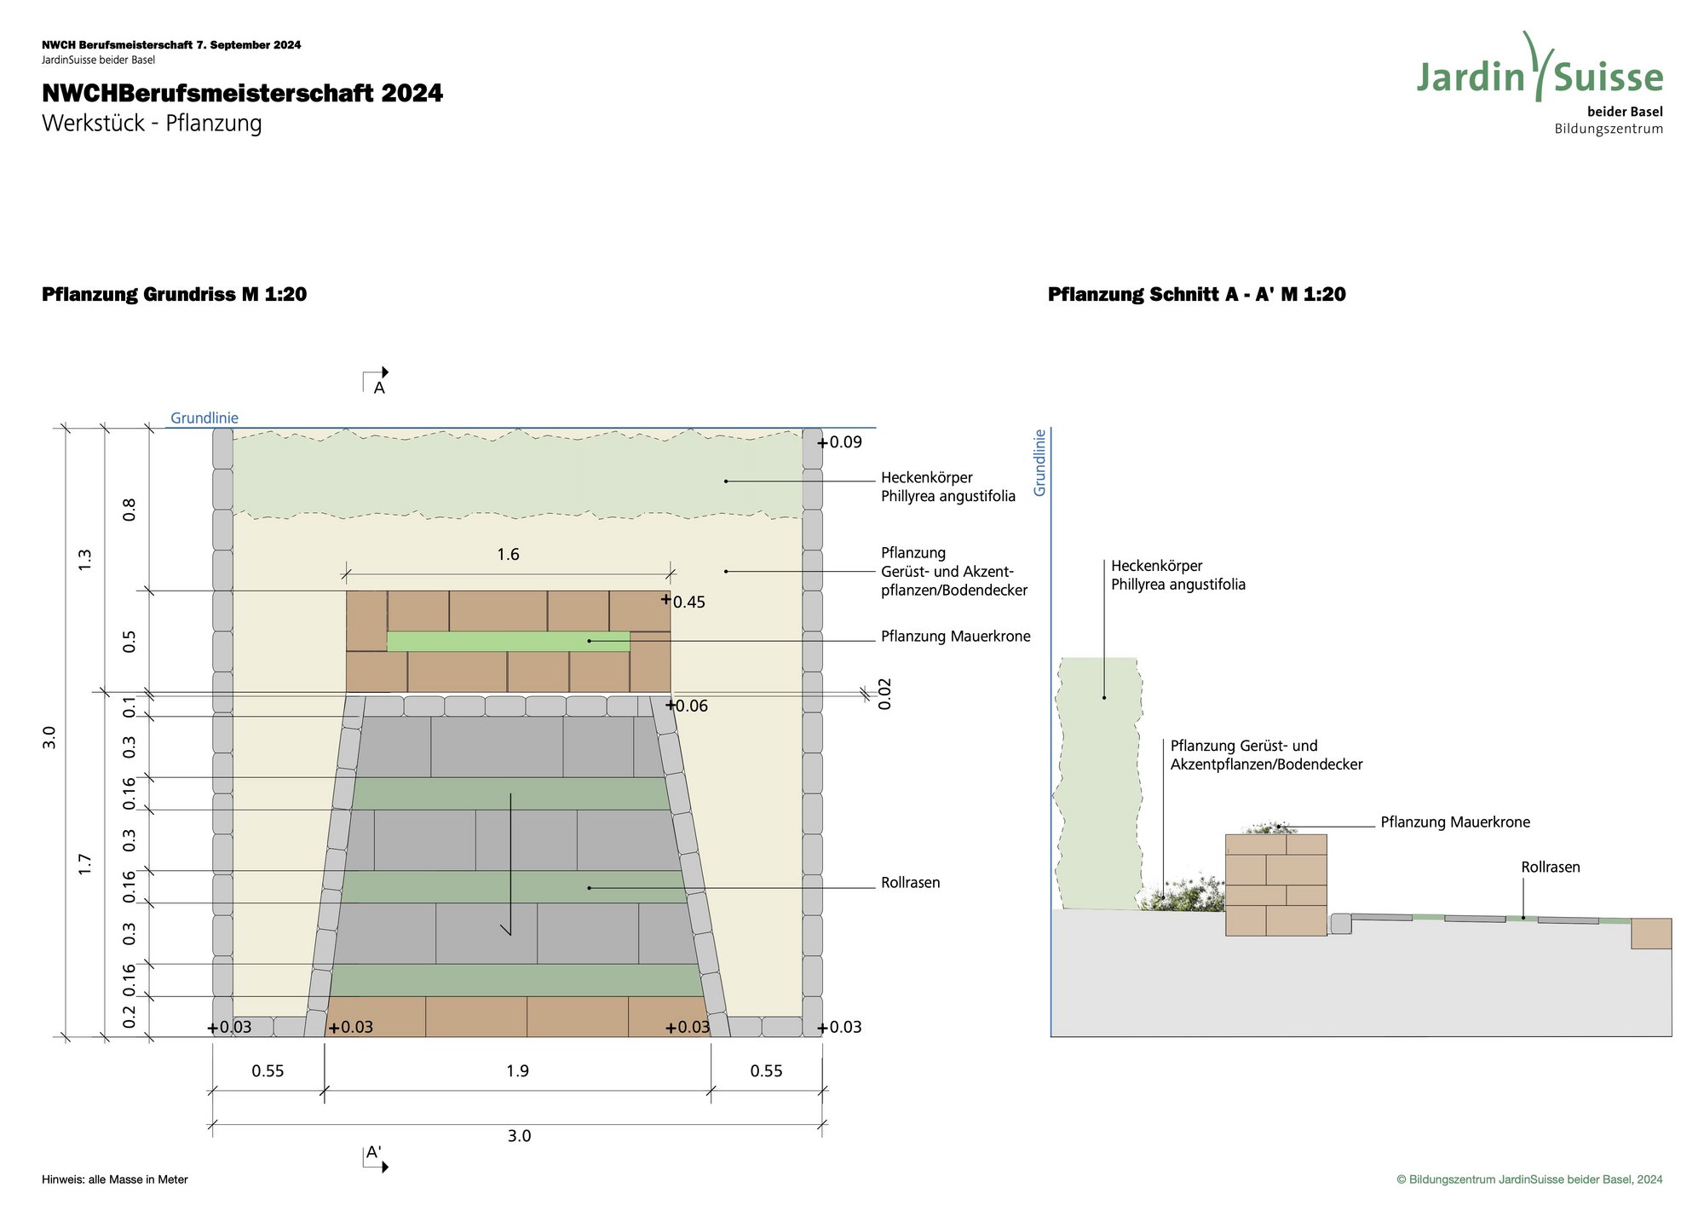
Task: Click the +0.06 height marker
Action: tap(687, 706)
